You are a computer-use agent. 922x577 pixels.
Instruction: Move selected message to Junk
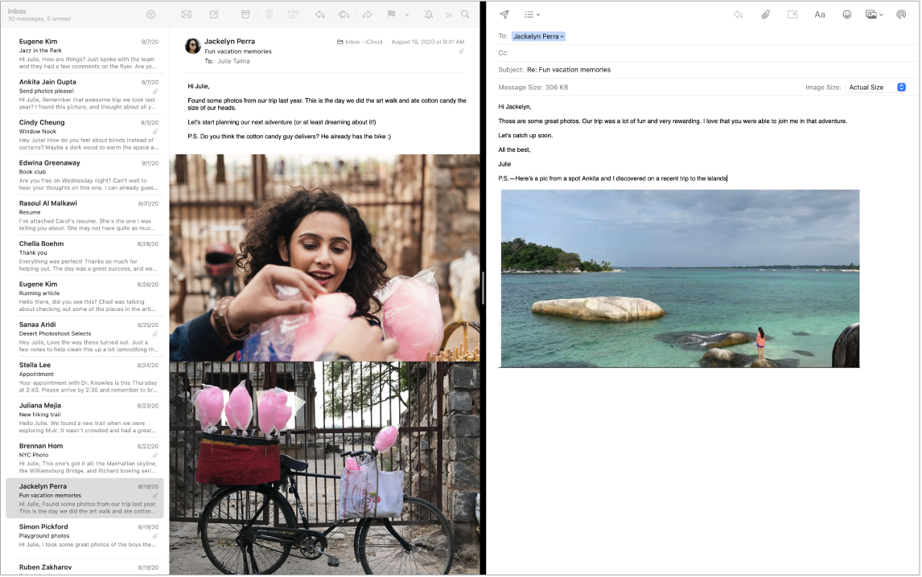(x=294, y=14)
